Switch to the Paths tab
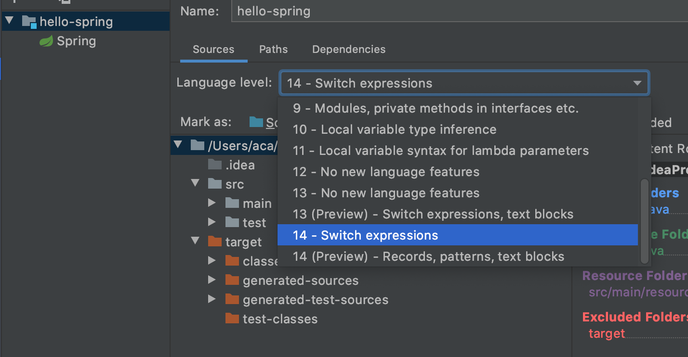 (273, 50)
